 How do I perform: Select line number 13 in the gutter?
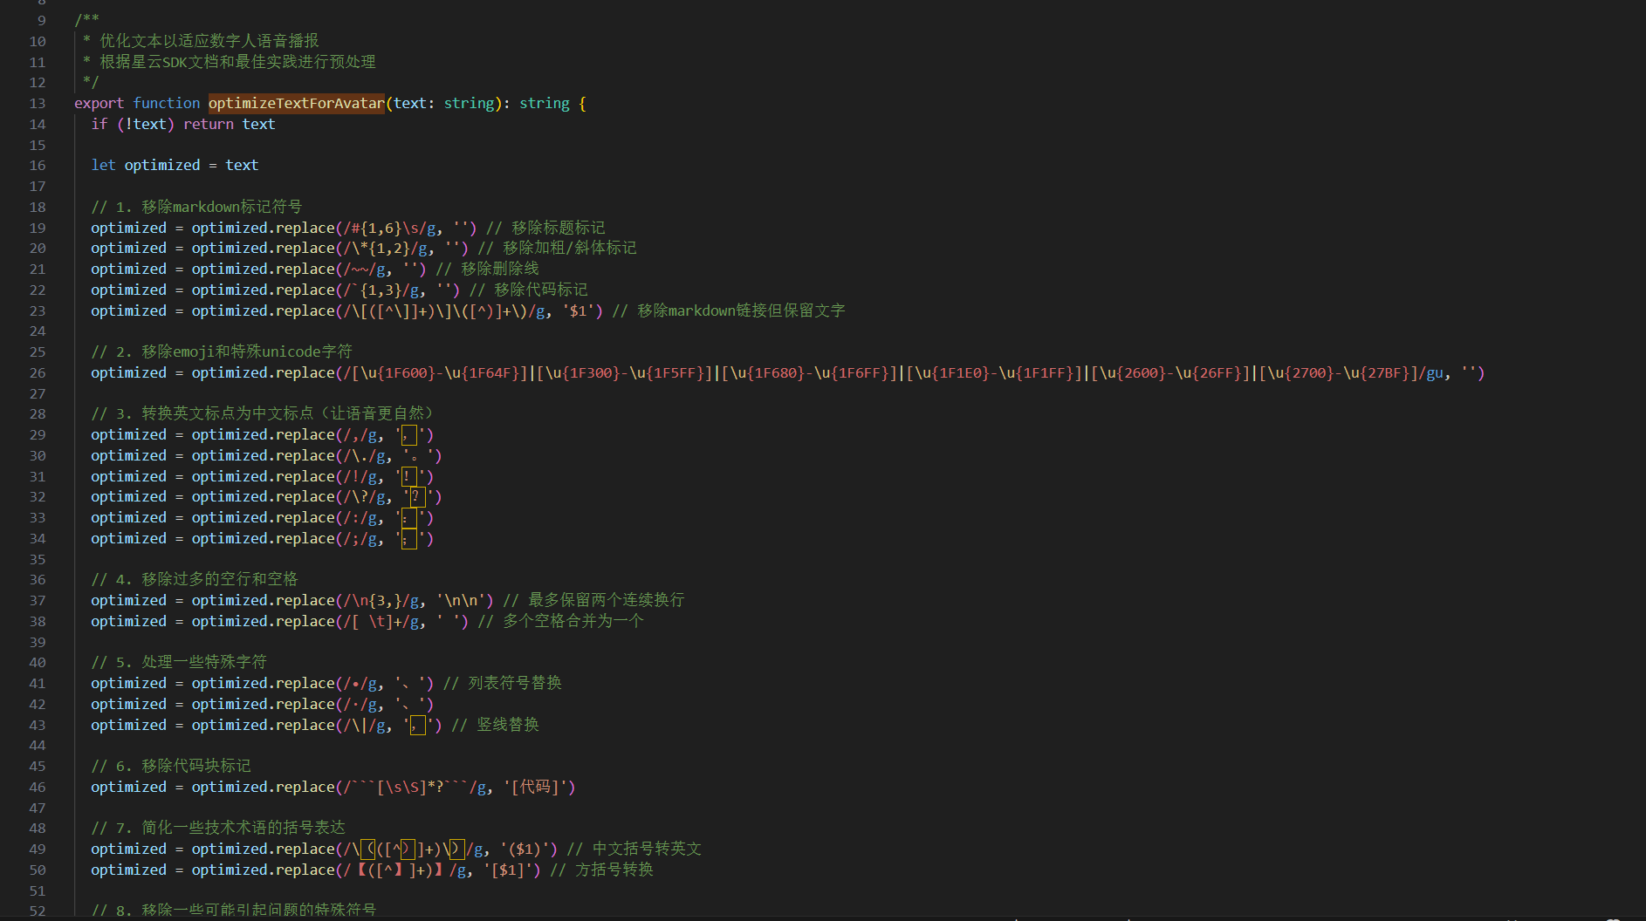point(38,103)
